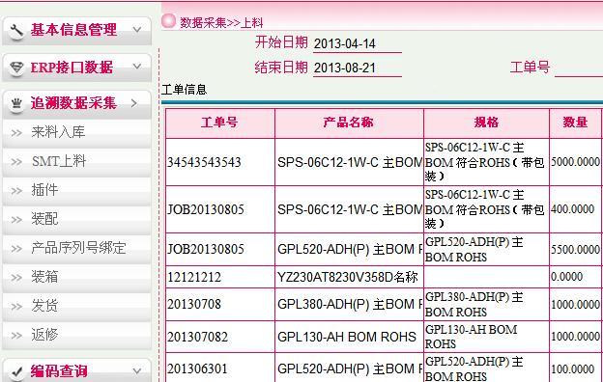
Task: Open the 发货 menu entry
Action: (77, 307)
